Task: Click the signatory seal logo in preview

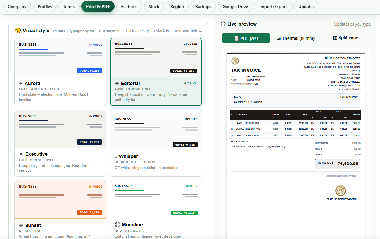Action: coord(340,190)
